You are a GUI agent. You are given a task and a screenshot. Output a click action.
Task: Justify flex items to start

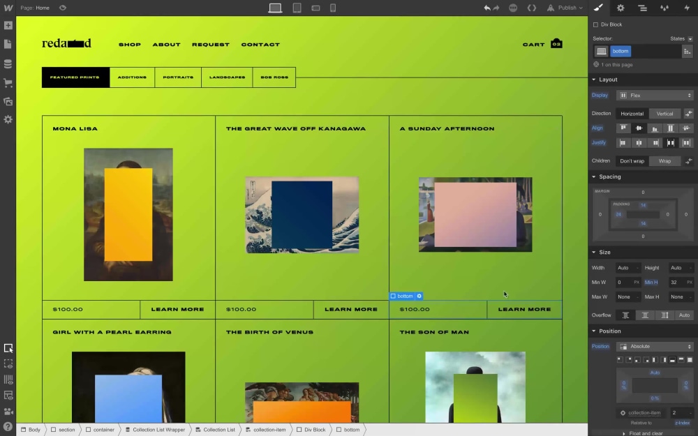pyautogui.click(x=623, y=143)
